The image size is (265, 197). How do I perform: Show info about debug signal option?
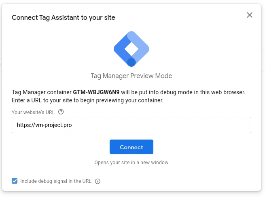click(x=97, y=181)
